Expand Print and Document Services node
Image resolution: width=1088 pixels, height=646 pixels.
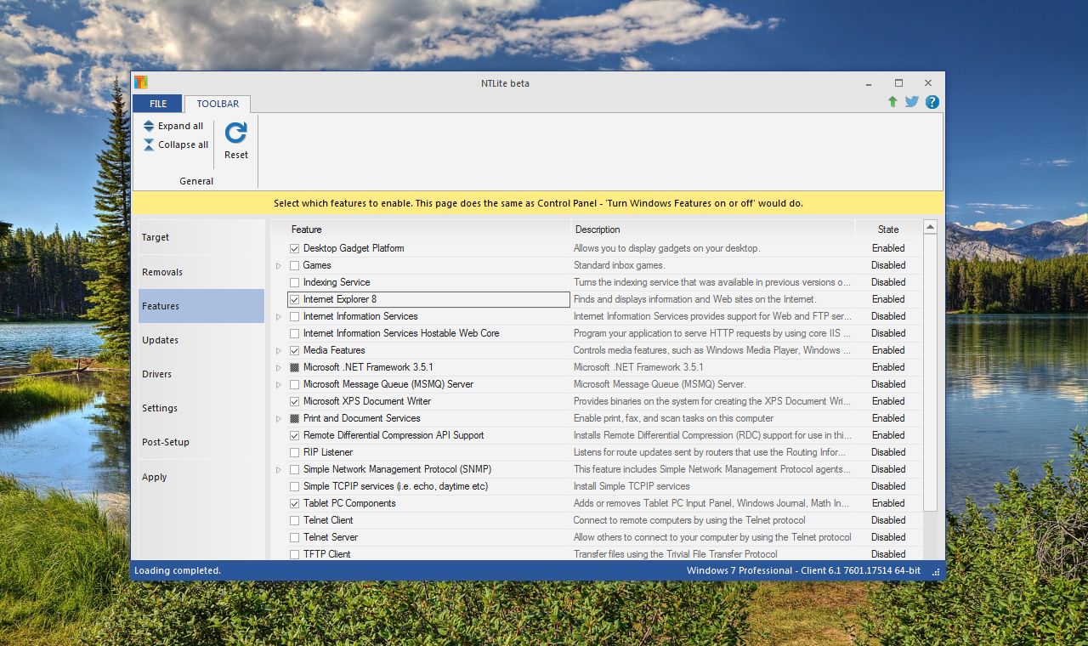point(278,418)
